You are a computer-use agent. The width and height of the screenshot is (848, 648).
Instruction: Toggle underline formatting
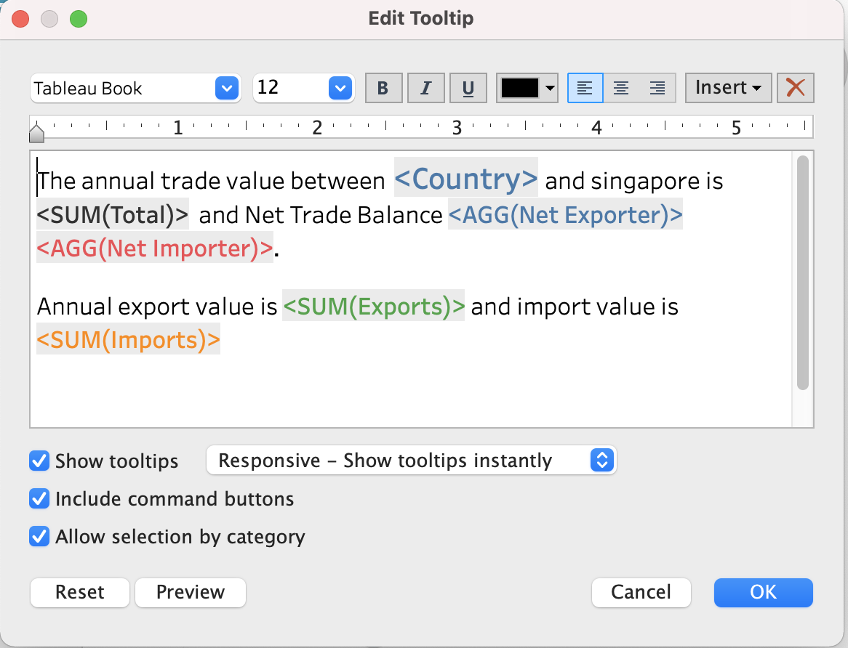[x=468, y=88]
